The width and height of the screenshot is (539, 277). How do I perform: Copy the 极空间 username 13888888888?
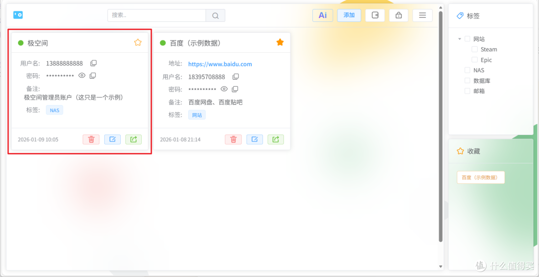coord(93,63)
